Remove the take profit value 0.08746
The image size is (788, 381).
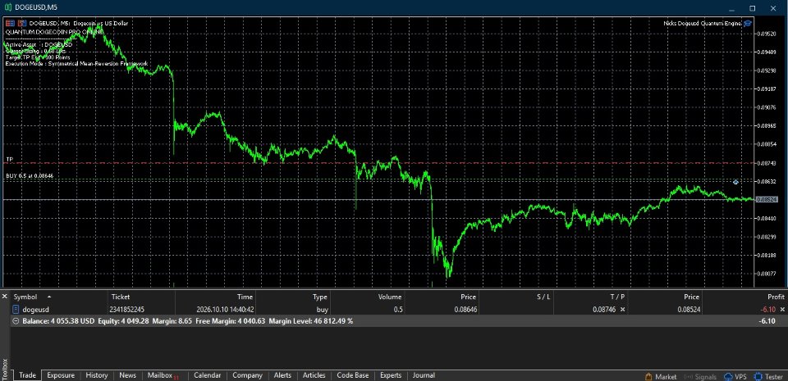[623, 310]
